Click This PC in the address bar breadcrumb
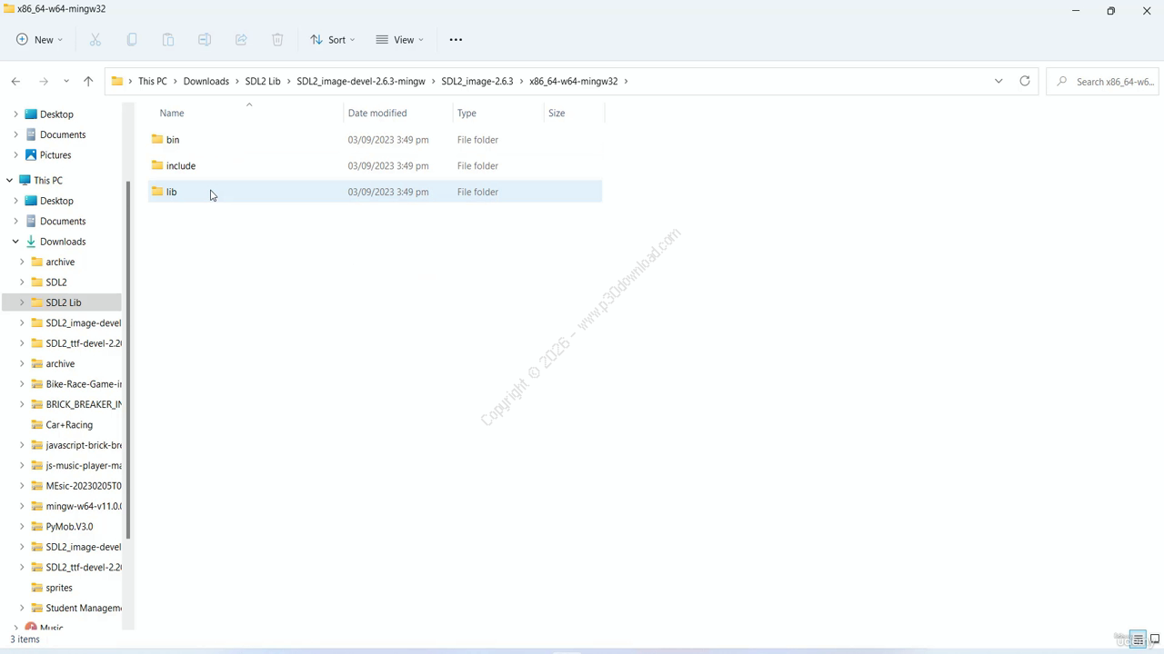The height and width of the screenshot is (654, 1164). pyautogui.click(x=153, y=81)
